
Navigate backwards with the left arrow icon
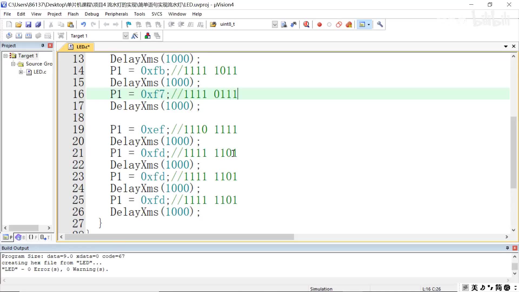pos(106,25)
